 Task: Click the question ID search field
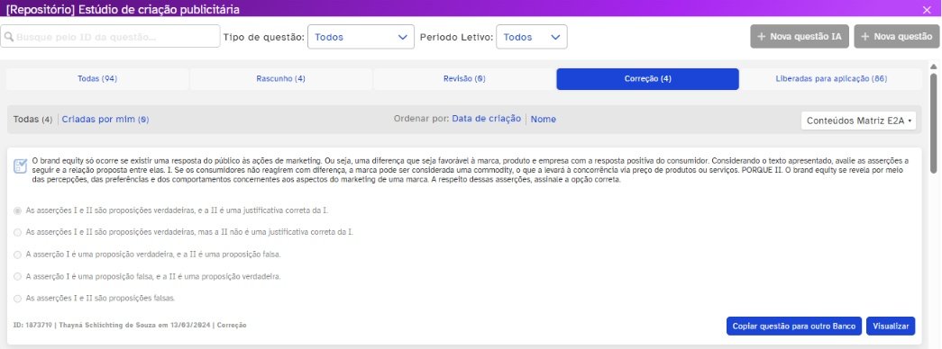(111, 37)
